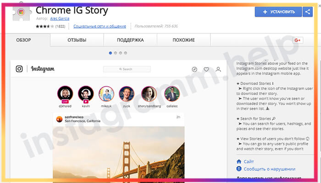Viewport: 321px width, 183px height.
Task: Click the Download Stories description line
Action: 255,83
